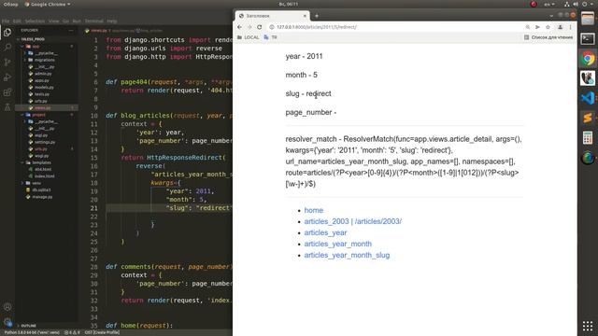Viewport: 598px width, 336px height.
Task: Follow the articles_year_month_slug link
Action: (x=347, y=255)
